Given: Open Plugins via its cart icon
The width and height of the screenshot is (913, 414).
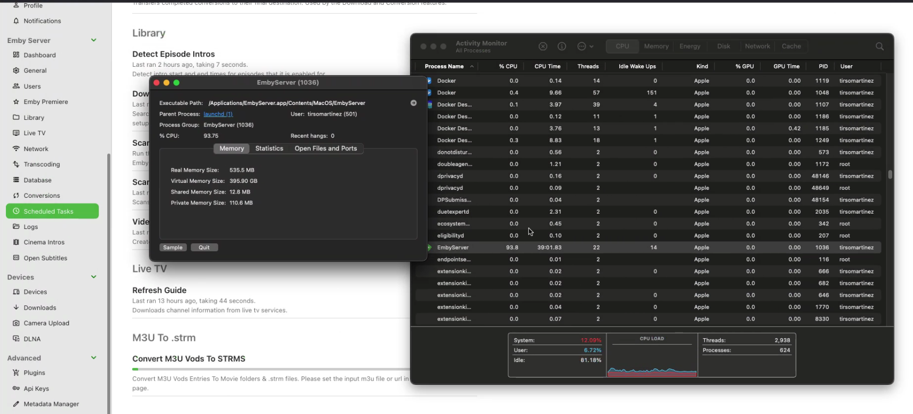Looking at the screenshot, I should (16, 373).
